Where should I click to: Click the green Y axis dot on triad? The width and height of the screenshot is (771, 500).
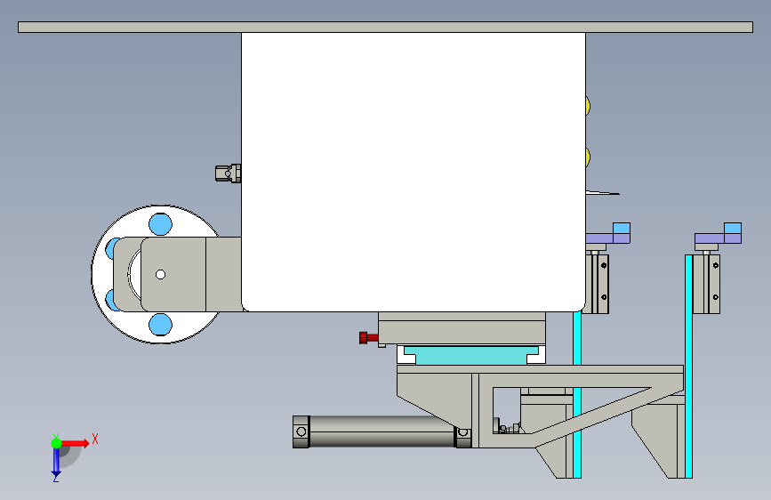coord(56,443)
